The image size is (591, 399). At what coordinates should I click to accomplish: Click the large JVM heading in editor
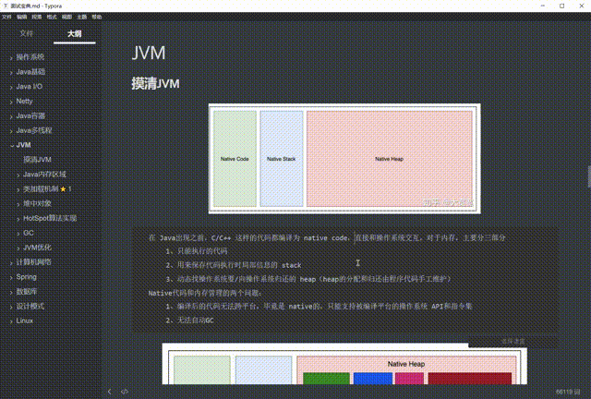click(x=149, y=53)
